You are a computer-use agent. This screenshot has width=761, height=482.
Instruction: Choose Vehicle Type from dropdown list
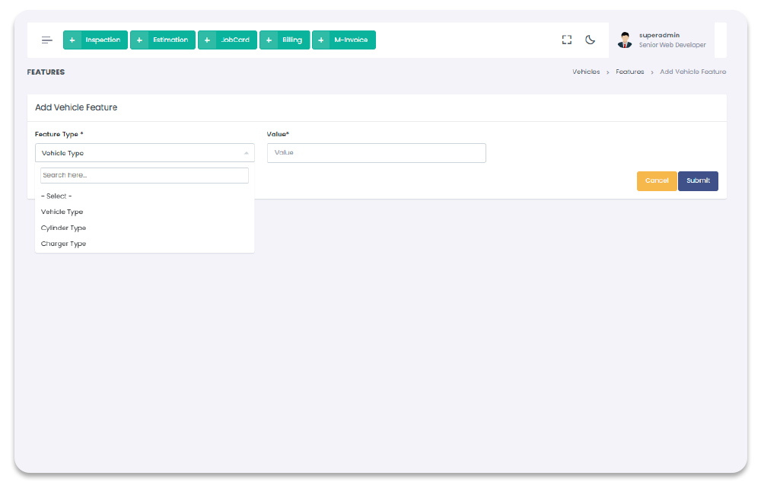pos(62,212)
